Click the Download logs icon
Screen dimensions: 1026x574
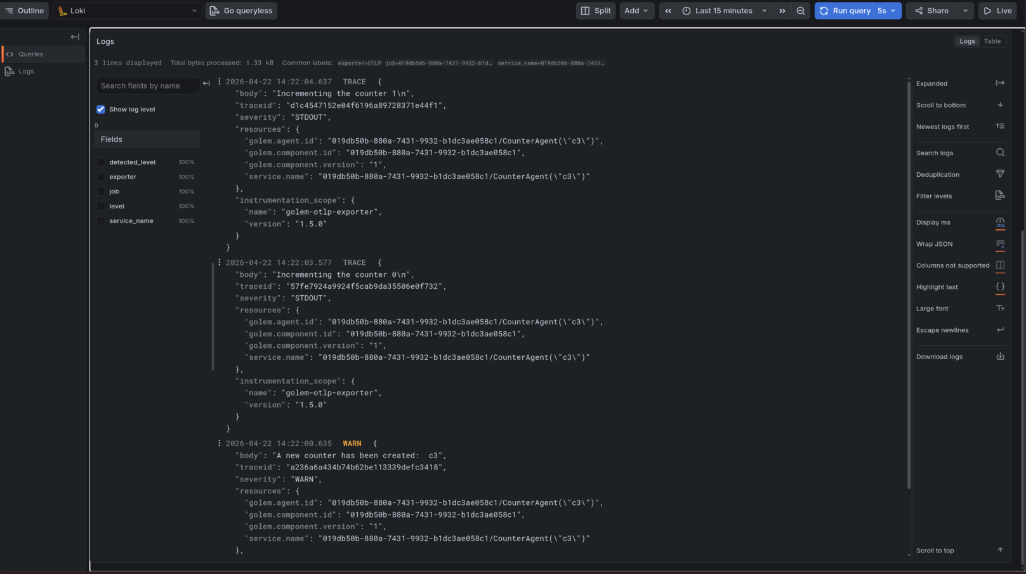[1000, 357]
